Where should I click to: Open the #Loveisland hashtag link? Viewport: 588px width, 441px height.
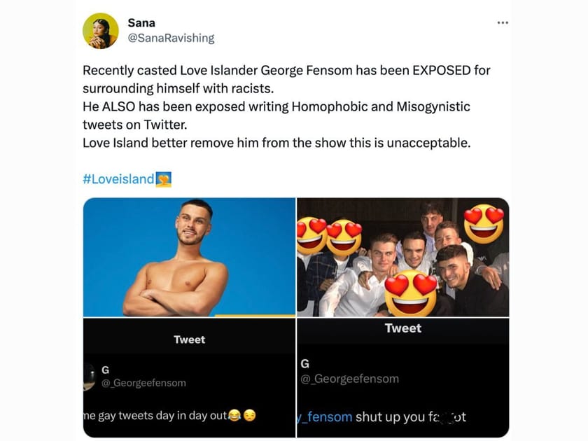click(x=120, y=178)
